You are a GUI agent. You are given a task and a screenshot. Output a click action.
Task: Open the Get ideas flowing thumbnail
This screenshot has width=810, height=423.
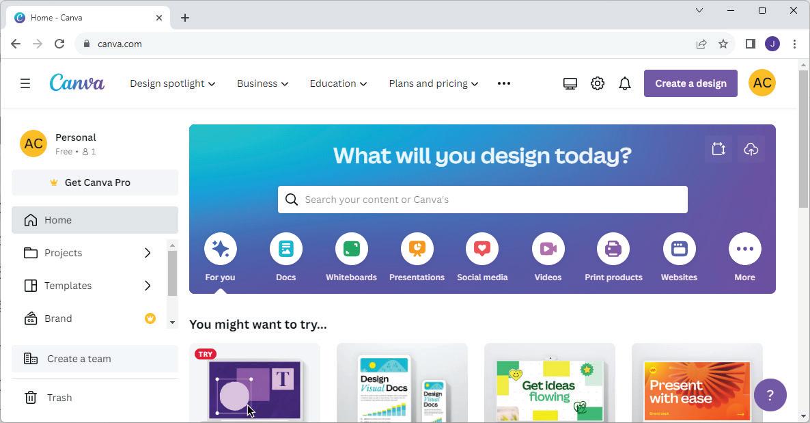pos(550,383)
